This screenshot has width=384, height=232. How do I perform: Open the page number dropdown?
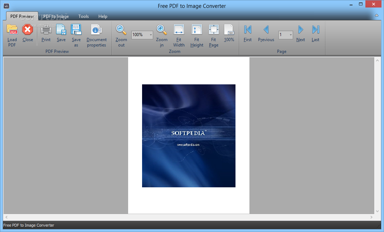pyautogui.click(x=291, y=35)
